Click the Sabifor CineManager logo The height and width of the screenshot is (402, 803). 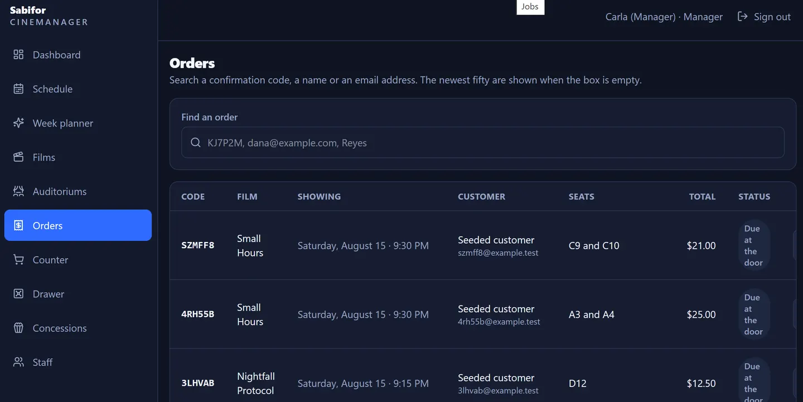click(x=49, y=16)
